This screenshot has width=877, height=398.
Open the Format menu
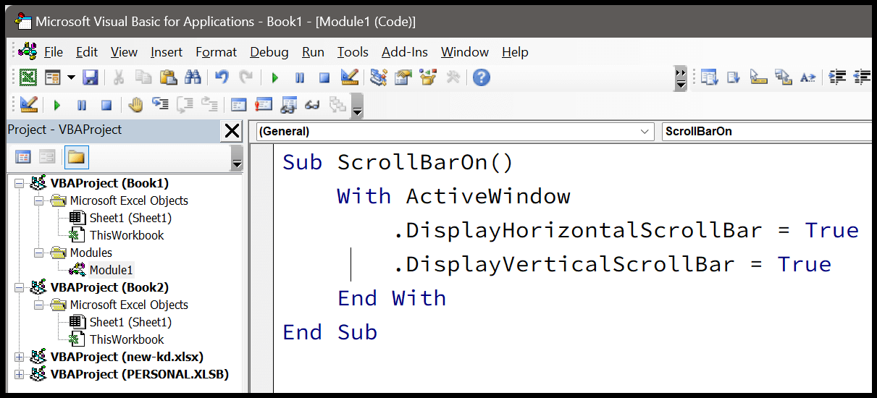216,52
